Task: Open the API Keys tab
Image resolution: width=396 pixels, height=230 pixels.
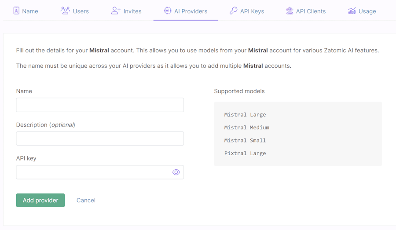Action: 247,11
